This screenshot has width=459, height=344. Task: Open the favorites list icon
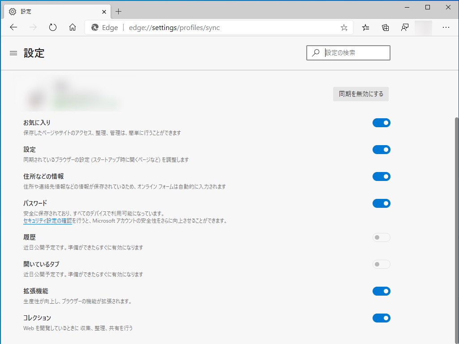pos(365,27)
